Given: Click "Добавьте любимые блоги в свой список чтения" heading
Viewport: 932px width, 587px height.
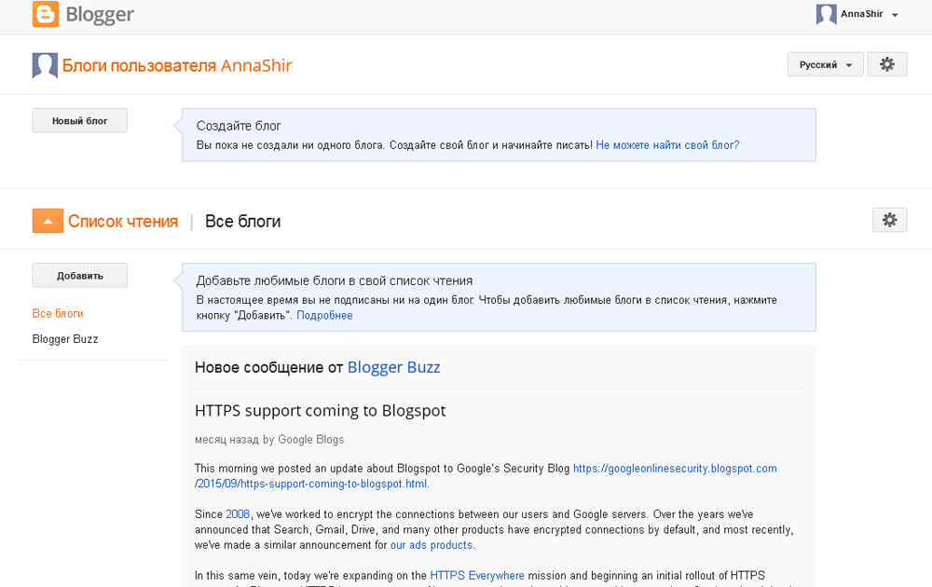Looking at the screenshot, I should (x=335, y=281).
